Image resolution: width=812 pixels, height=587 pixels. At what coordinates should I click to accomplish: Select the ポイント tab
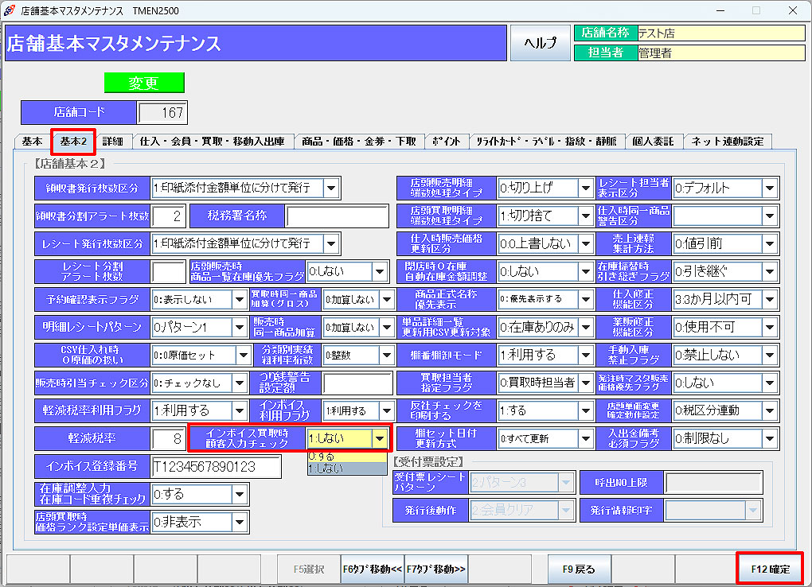click(446, 142)
